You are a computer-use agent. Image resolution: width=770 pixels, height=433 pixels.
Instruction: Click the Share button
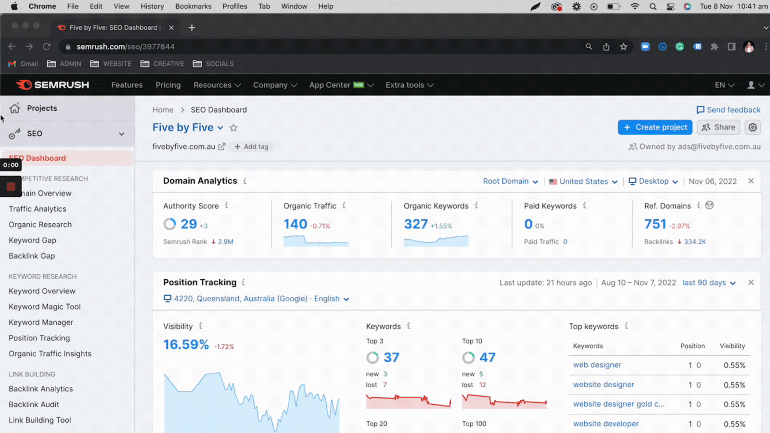coord(719,127)
